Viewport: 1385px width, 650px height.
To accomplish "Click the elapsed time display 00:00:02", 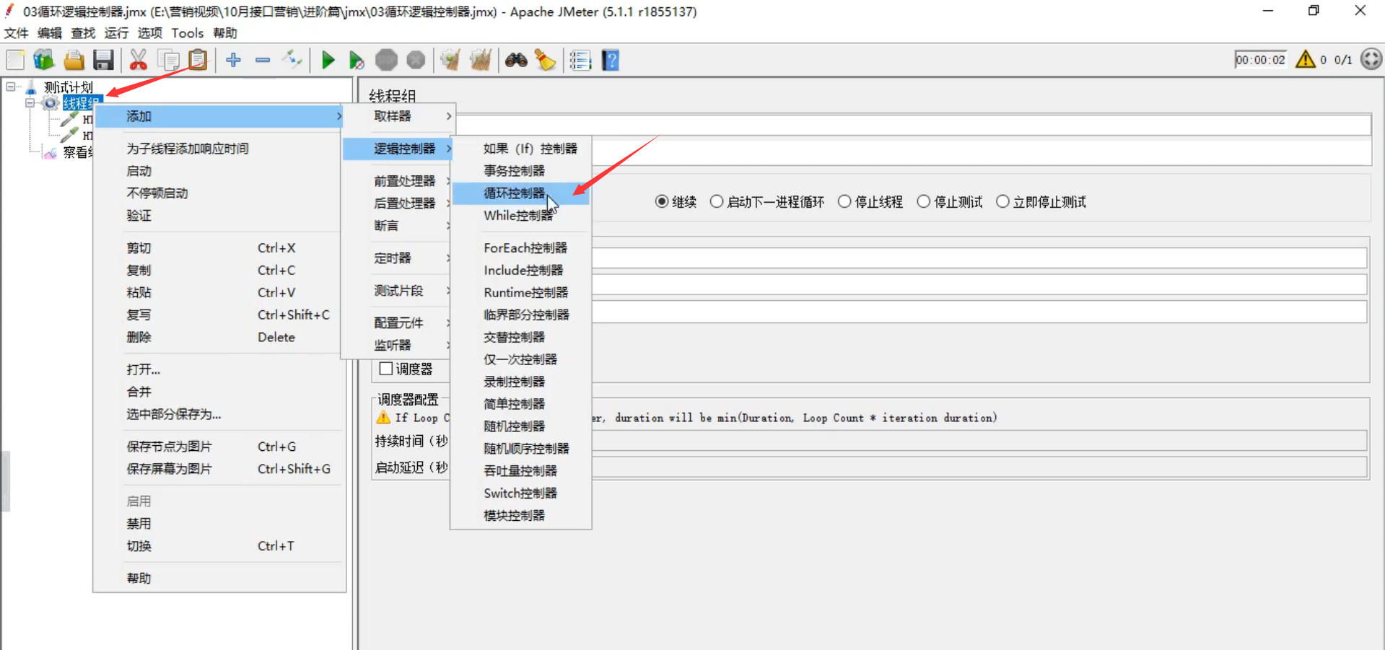I will pos(1260,60).
